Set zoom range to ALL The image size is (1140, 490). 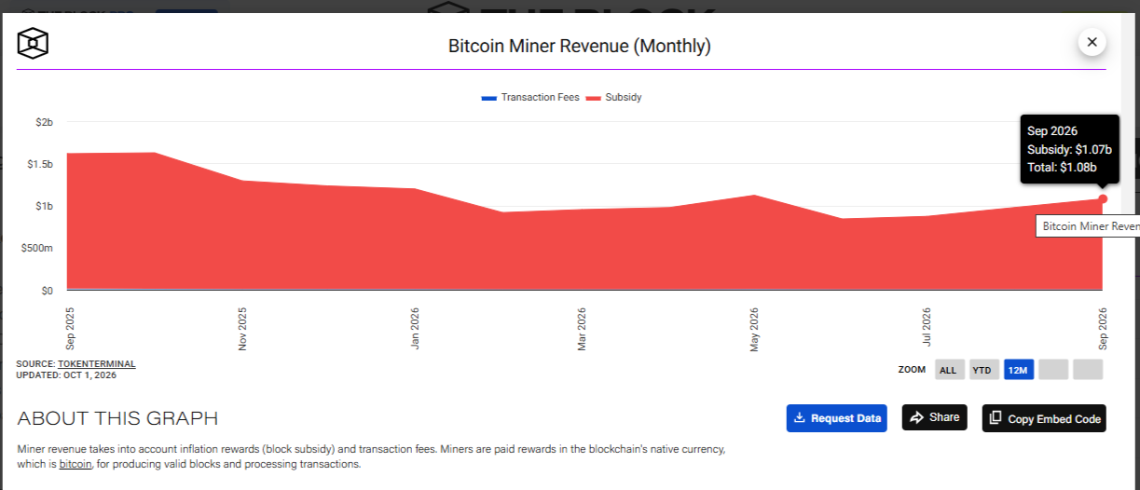pos(950,370)
